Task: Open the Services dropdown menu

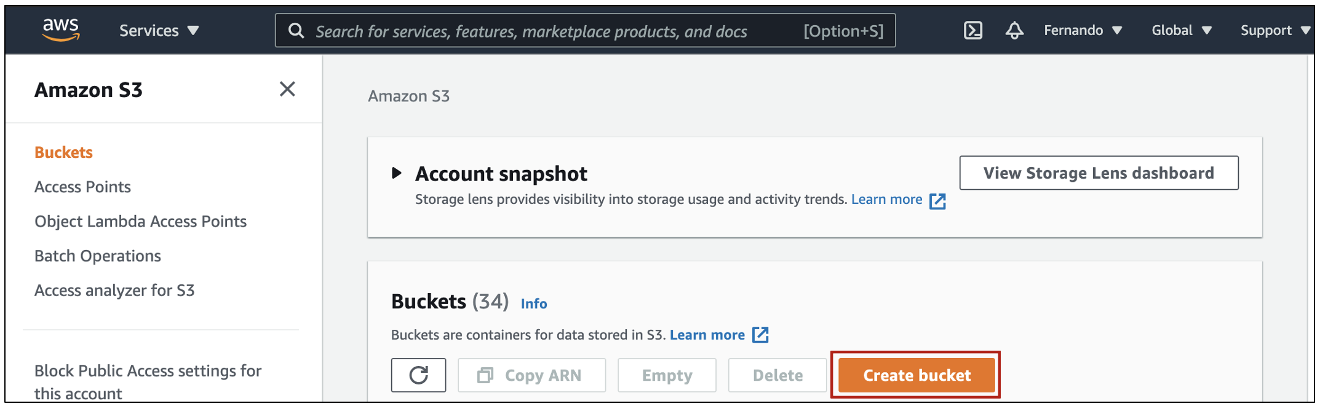Action: (x=159, y=30)
